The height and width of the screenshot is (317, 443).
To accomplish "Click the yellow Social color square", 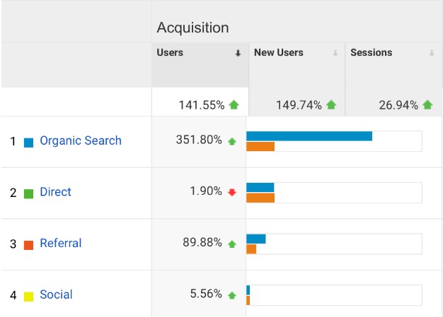I will [29, 296].
